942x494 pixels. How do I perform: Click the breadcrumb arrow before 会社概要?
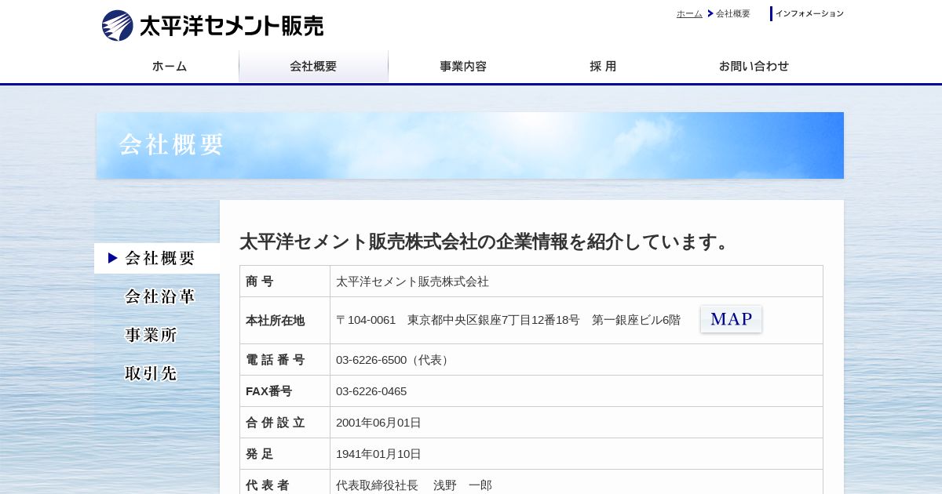(710, 13)
